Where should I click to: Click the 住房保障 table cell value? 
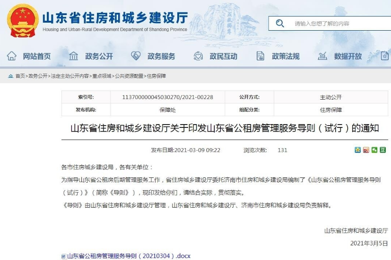(331, 110)
